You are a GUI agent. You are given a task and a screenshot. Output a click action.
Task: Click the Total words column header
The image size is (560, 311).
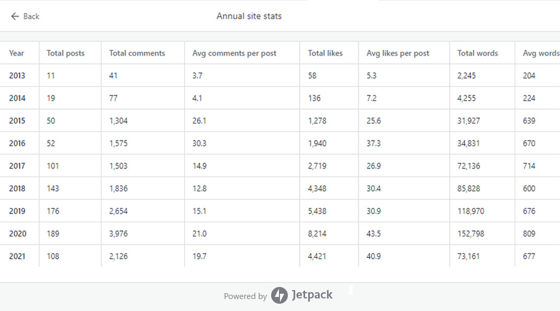477,53
